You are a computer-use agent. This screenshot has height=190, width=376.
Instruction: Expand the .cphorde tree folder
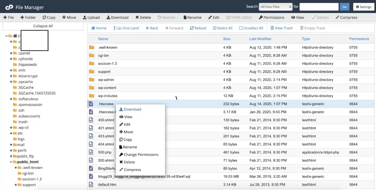coord(11,59)
